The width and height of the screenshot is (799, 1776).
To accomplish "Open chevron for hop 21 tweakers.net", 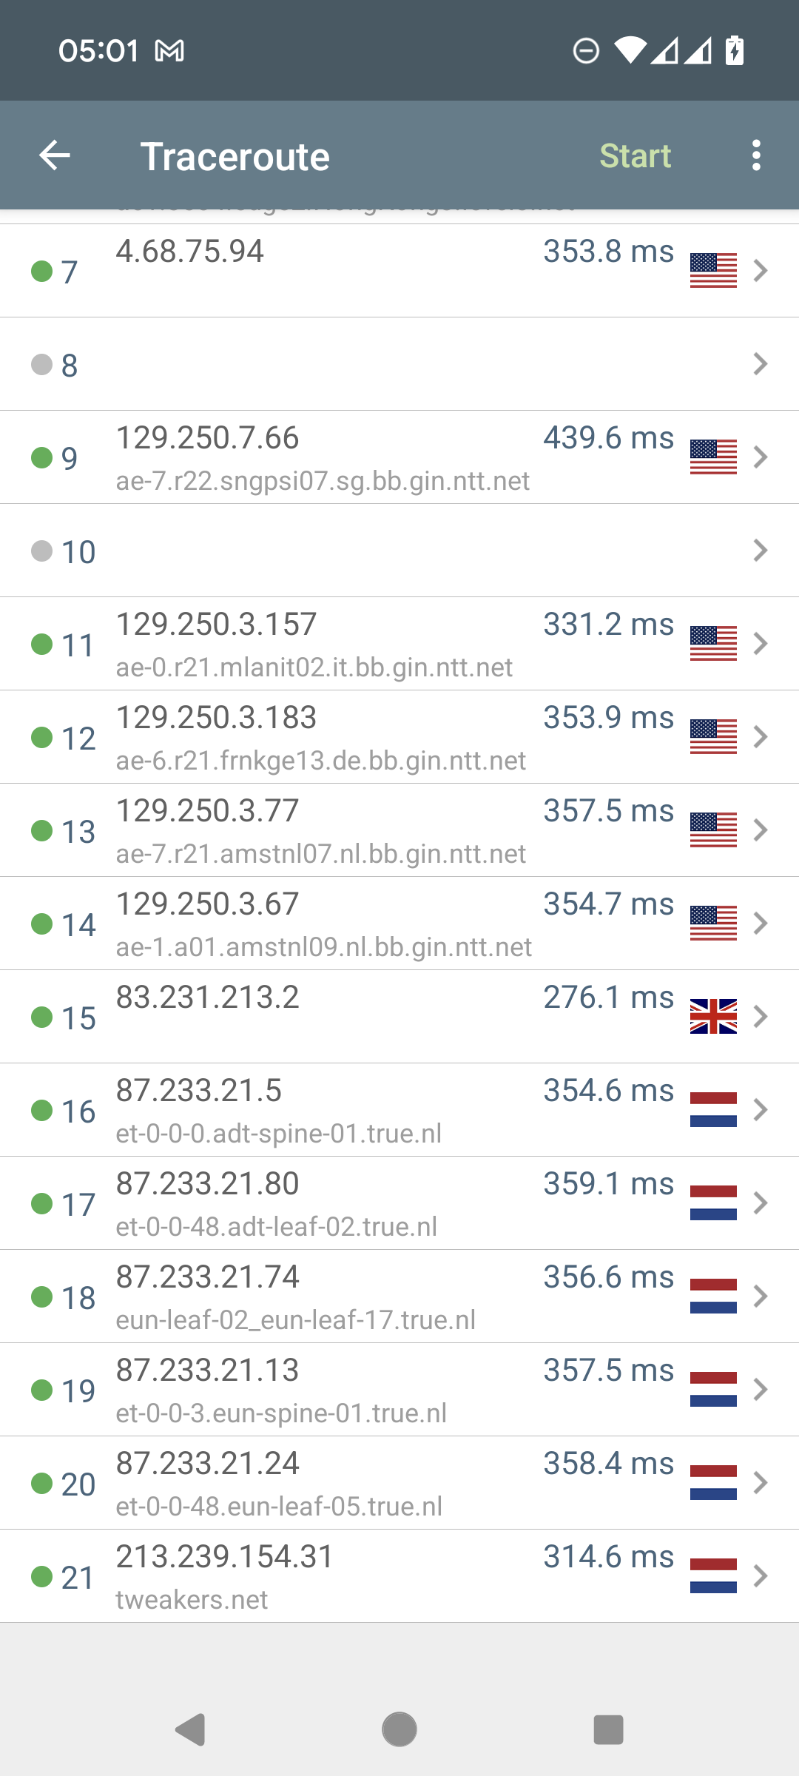I will pyautogui.click(x=760, y=1576).
